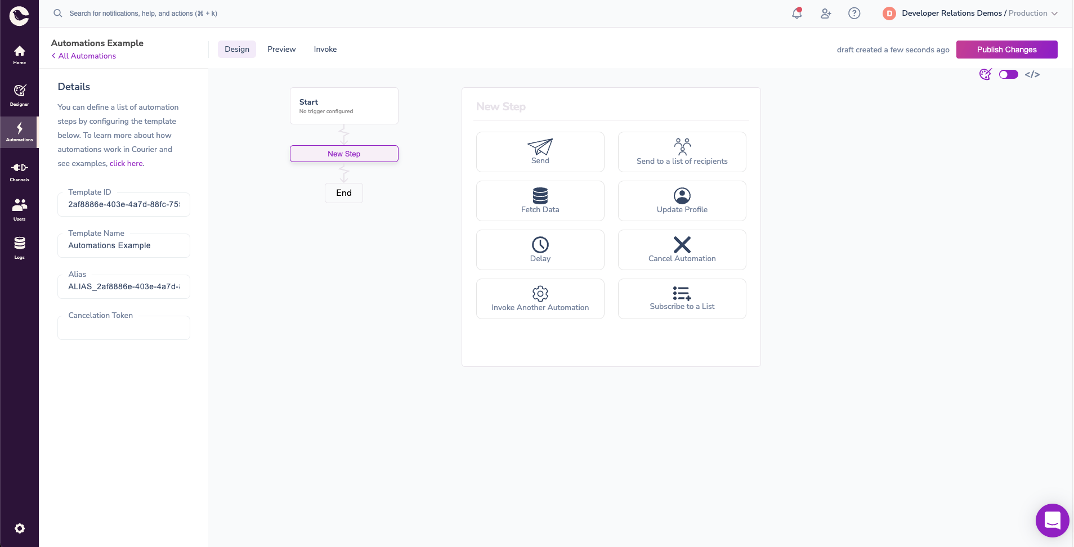
Task: Navigate to Channels via the sidebar icon
Action: [19, 171]
